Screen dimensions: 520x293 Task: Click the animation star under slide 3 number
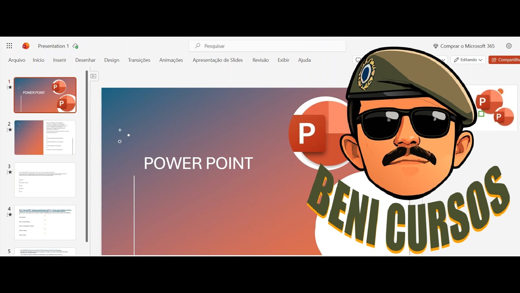(10, 172)
